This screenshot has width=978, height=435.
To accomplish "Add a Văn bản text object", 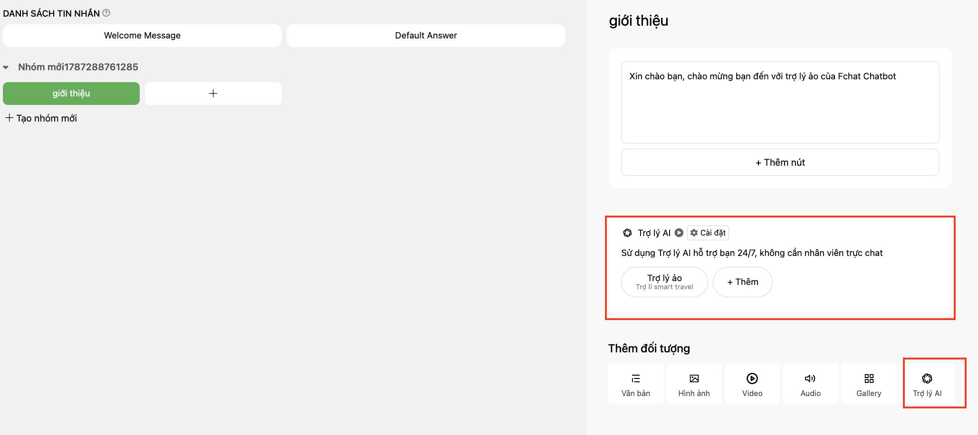I will click(x=636, y=384).
